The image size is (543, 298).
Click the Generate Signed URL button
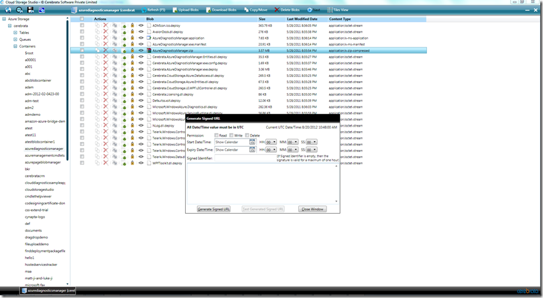coord(214,209)
